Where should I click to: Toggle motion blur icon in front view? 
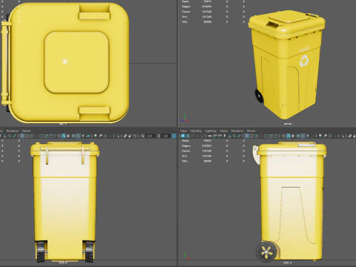(x=100, y=136)
